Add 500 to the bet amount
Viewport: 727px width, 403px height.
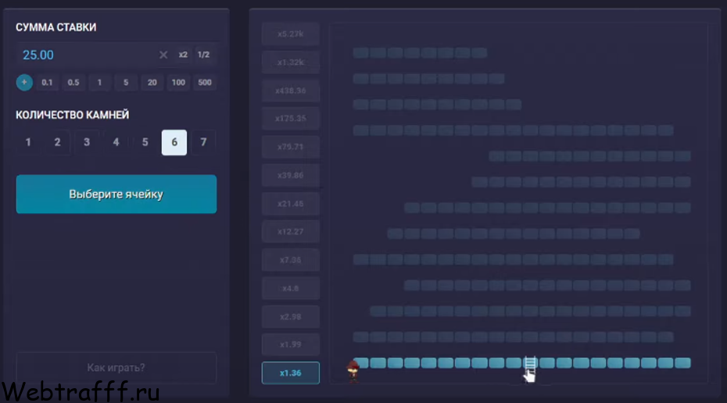coord(205,83)
